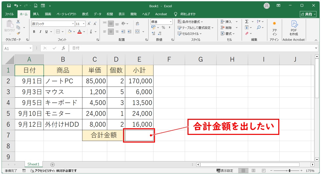Open the font name dropdown 游ゴシック
The width and height of the screenshot is (321, 175).
[x=73, y=24]
